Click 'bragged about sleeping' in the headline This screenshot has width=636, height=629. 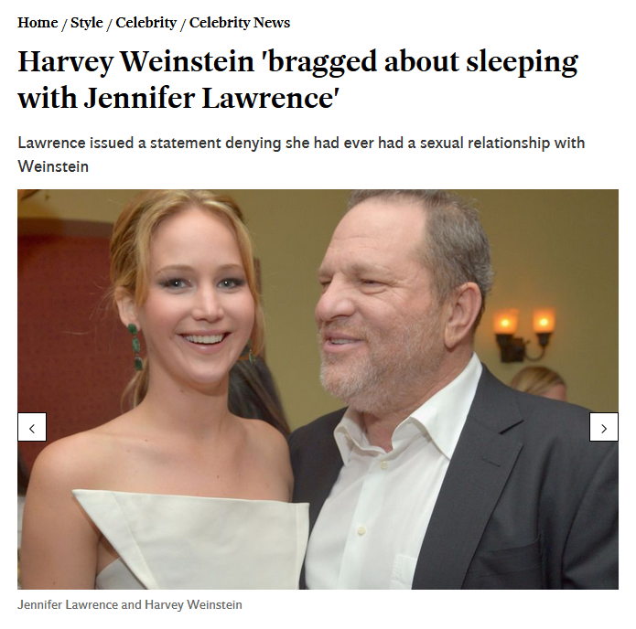[421, 62]
